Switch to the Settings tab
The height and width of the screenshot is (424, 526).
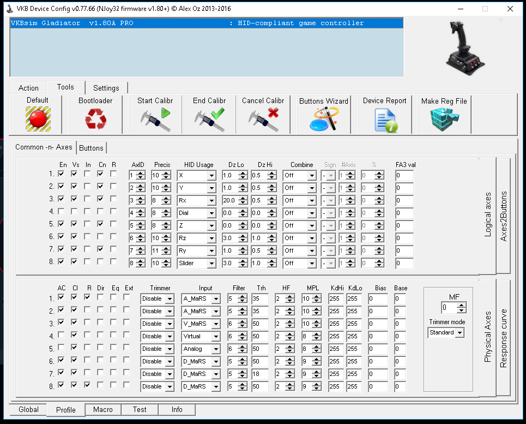point(106,88)
